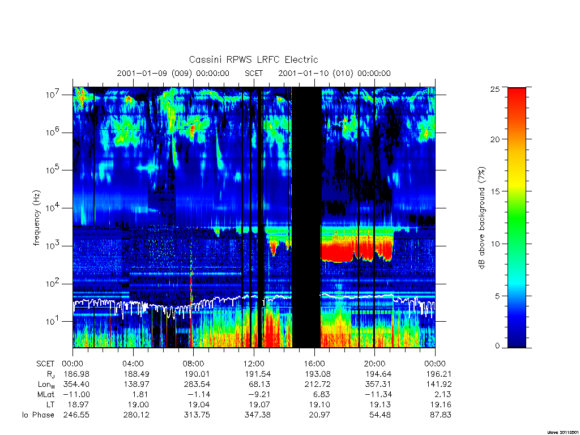The width and height of the screenshot is (580, 435).
Task: Click colorbar tick value 5
Action: [x=497, y=296]
